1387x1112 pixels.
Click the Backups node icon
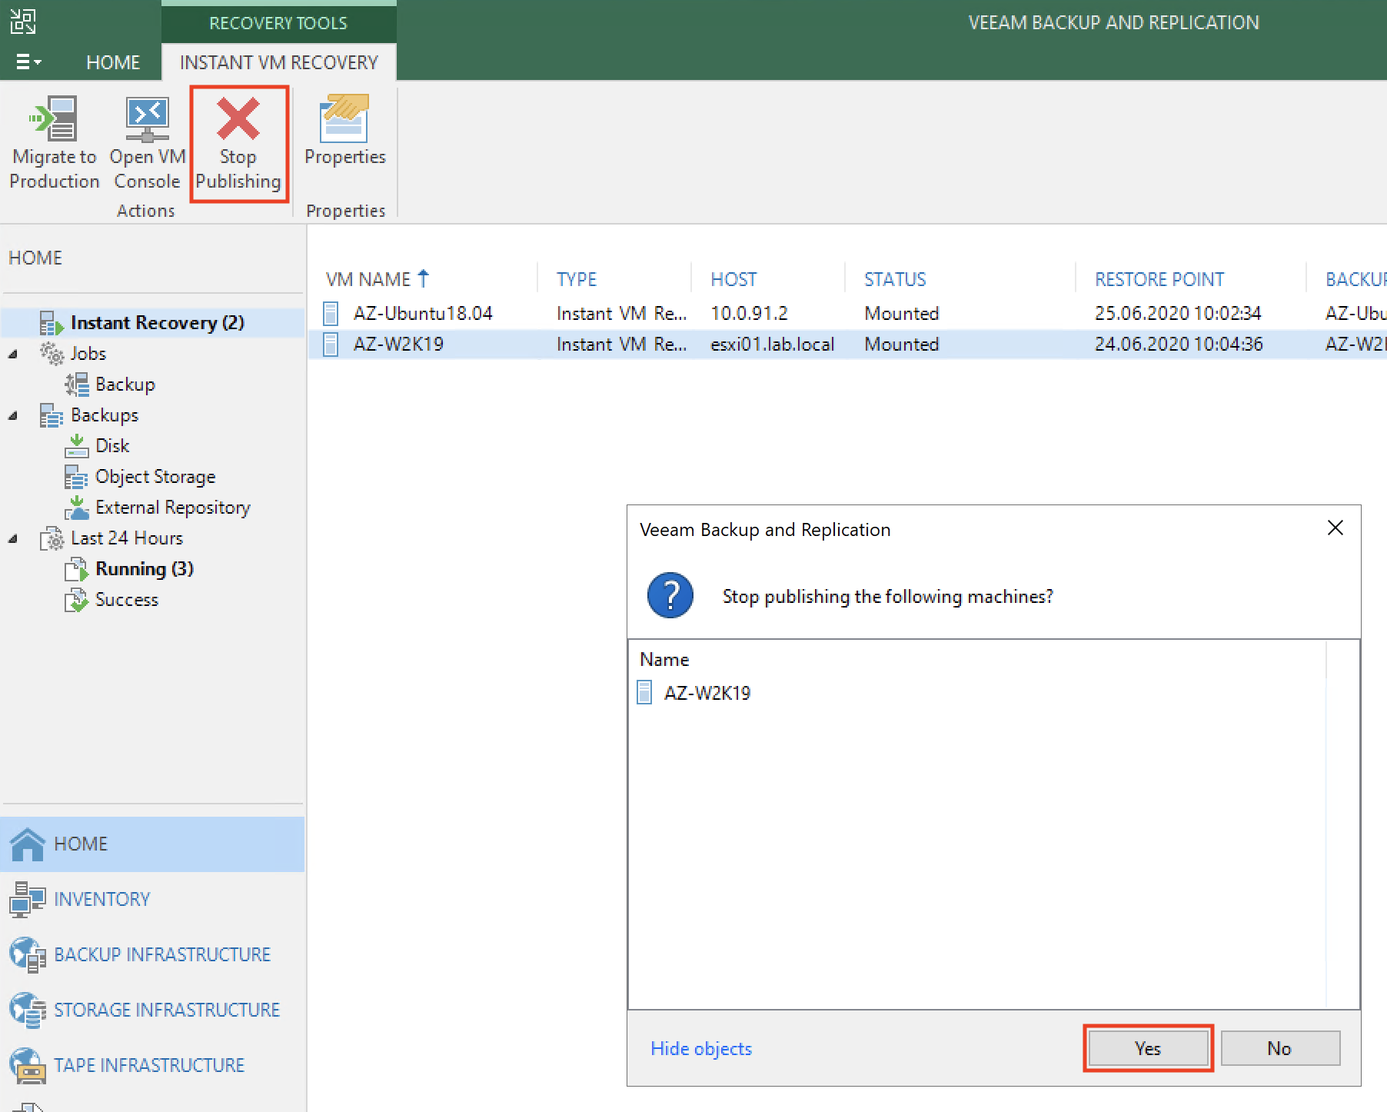coord(52,415)
